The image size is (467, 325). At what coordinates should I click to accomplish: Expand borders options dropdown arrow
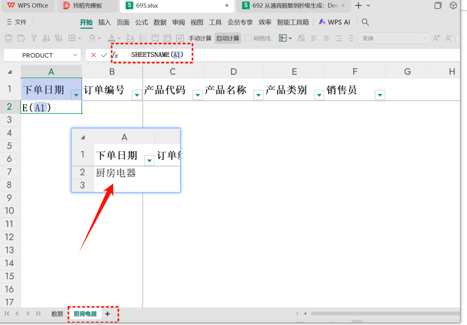click(x=79, y=38)
